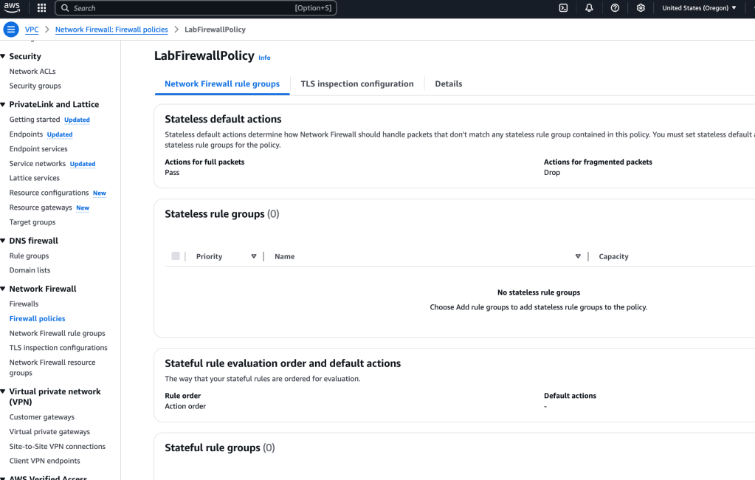Open the United States (Oregon) region dropdown

pyautogui.click(x=699, y=8)
